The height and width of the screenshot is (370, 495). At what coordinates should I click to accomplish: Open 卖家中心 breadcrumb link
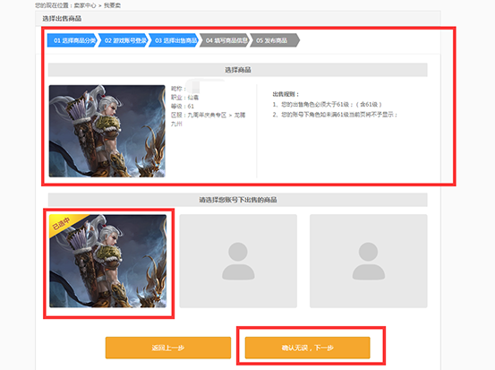pos(85,5)
